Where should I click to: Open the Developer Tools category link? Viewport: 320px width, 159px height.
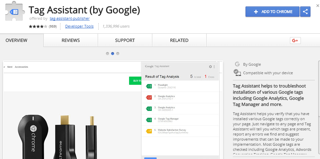click(79, 26)
